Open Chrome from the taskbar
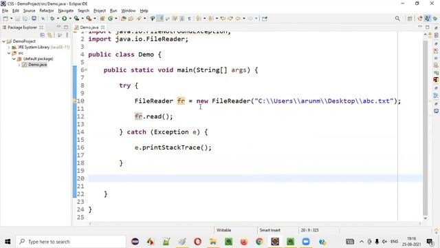440x248 pixels. tap(259, 242)
